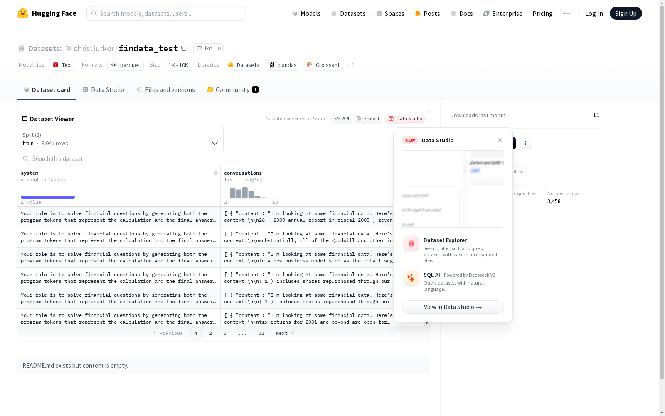Viewport: 665px width, 416px height.
Task: Click the Dataset Viewer table icon
Action: (x=25, y=119)
